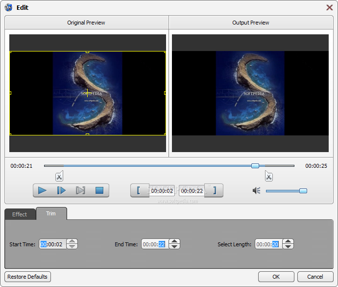
Task: Click Restore Defaults button
Action: pyautogui.click(x=27, y=277)
